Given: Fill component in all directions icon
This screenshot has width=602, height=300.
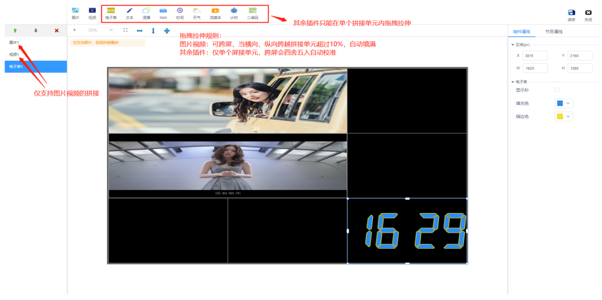Looking at the screenshot, I should tap(167, 30).
